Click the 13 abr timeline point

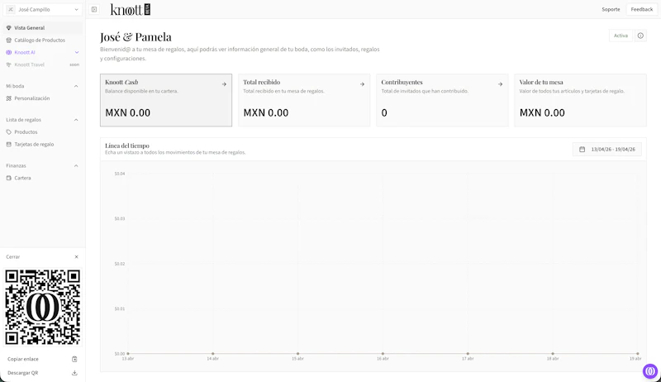(128, 353)
